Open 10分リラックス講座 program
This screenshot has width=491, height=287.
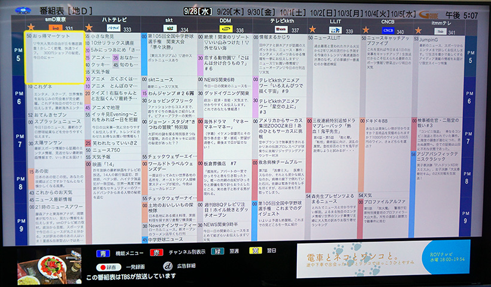click(x=113, y=43)
